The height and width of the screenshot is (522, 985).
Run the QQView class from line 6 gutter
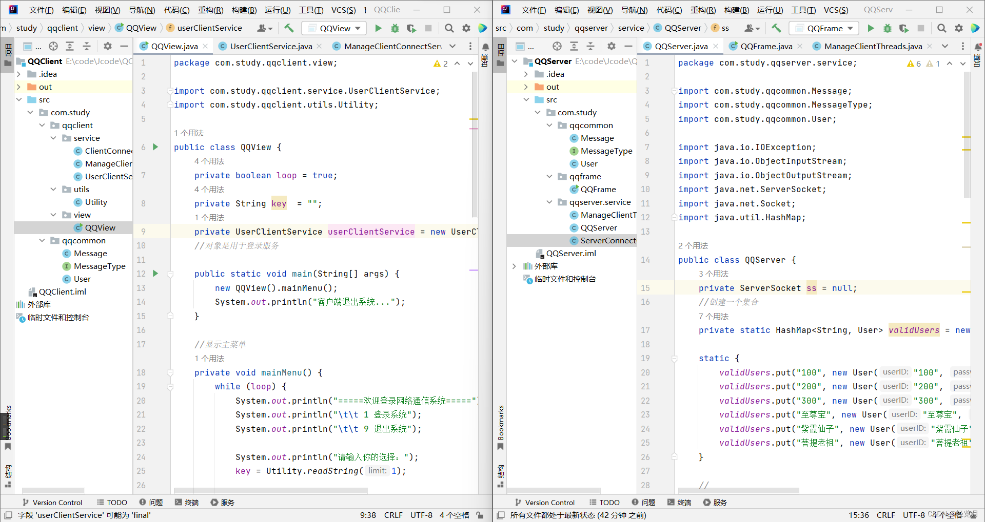155,147
